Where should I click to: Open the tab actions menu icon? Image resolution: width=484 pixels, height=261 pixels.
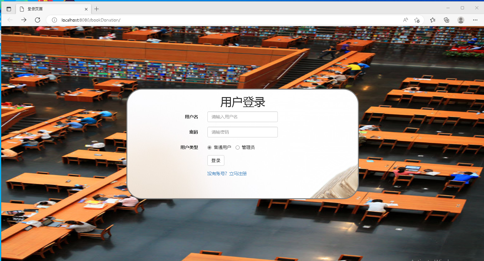(9, 9)
